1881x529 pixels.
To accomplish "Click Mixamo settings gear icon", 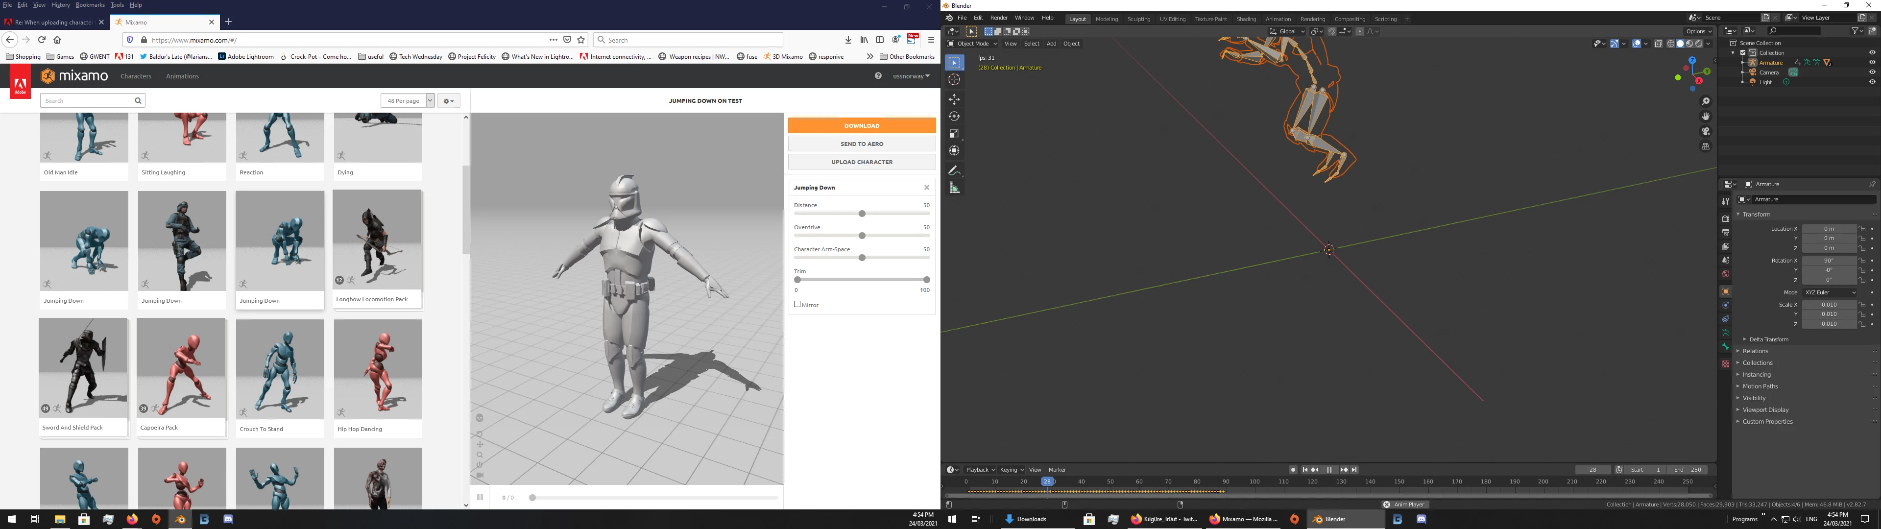I will [x=449, y=101].
